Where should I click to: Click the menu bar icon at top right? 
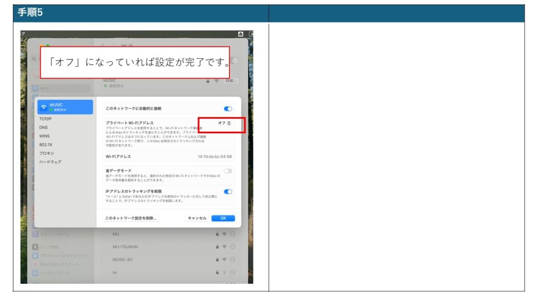coord(240,34)
